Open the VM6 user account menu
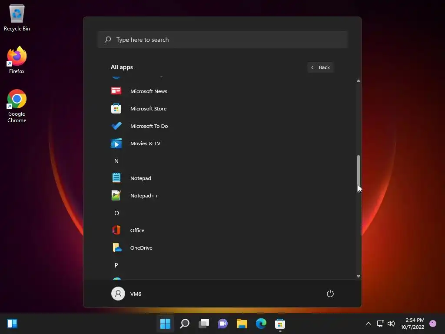Viewport: 445px width, 334px height. click(126, 294)
